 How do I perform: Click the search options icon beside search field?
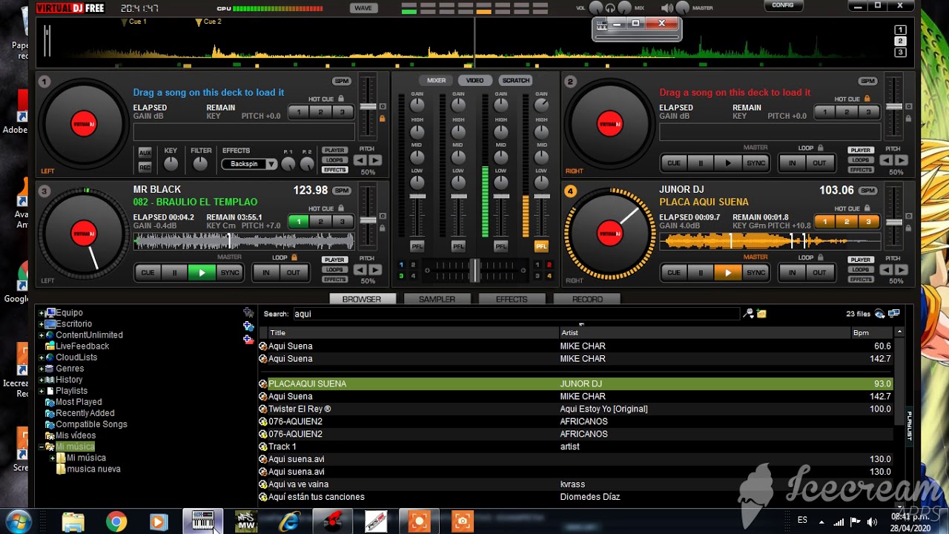click(749, 314)
